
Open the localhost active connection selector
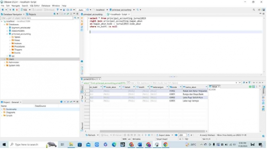(x=101, y=10)
